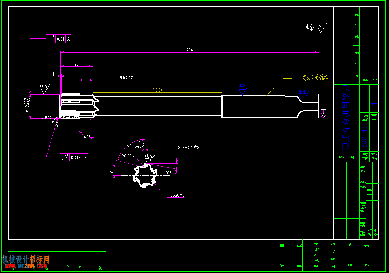Select the datum A circle marker

click(x=324, y=115)
